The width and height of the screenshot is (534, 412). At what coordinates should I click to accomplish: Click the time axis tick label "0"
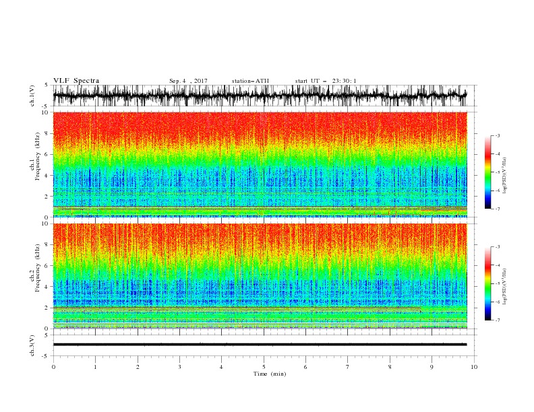[53, 367]
